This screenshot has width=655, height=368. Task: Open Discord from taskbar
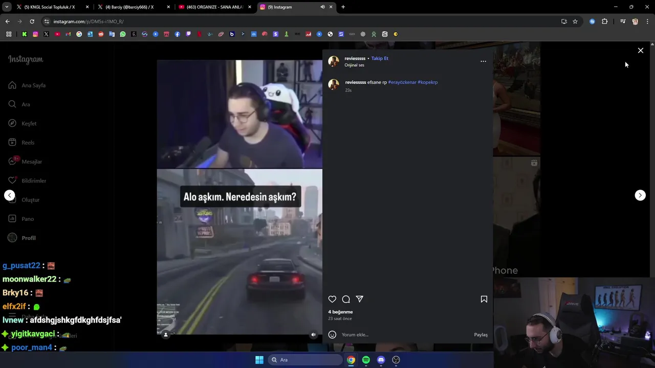click(381, 360)
